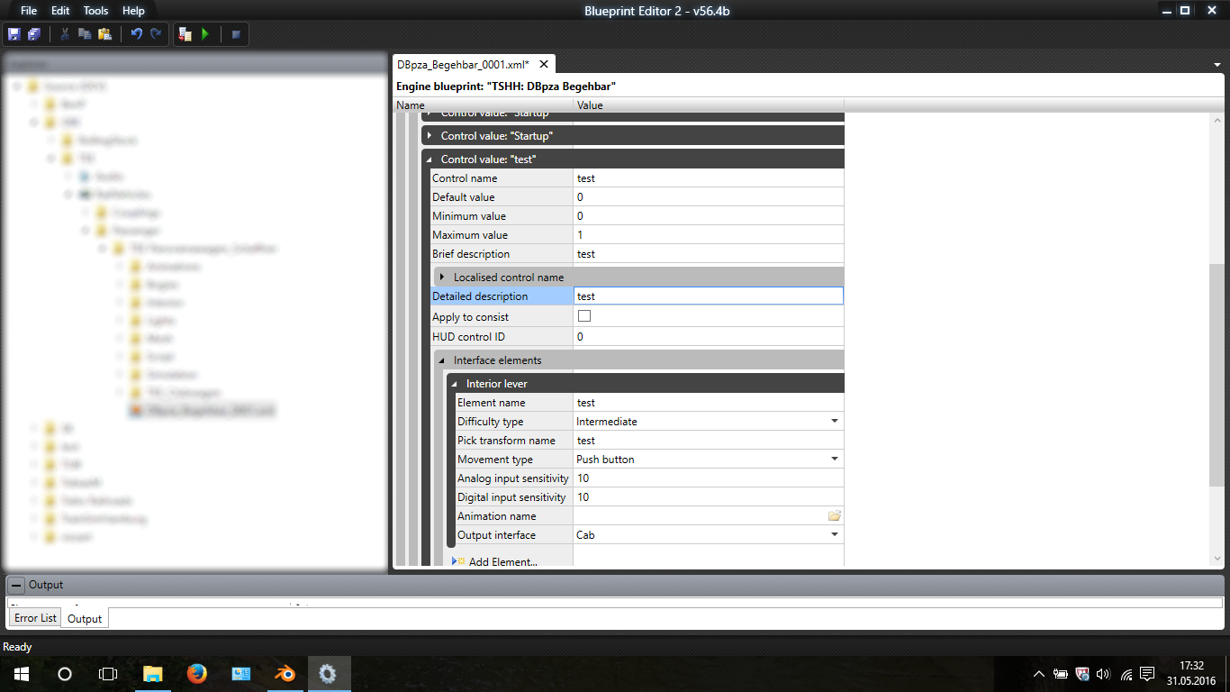The width and height of the screenshot is (1230, 692).
Task: Click the green Play preview icon
Action: (x=205, y=34)
